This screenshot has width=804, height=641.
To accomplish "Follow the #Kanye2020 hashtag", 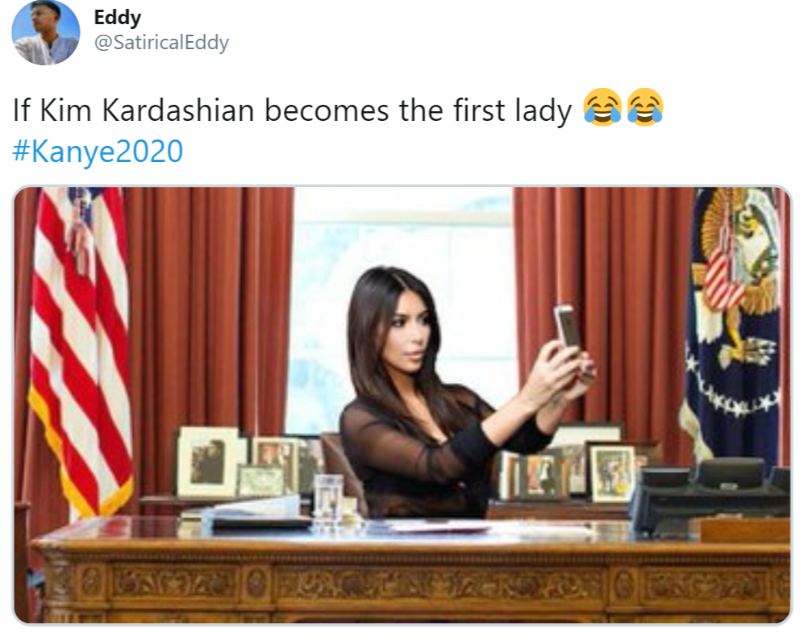I will tap(98, 152).
